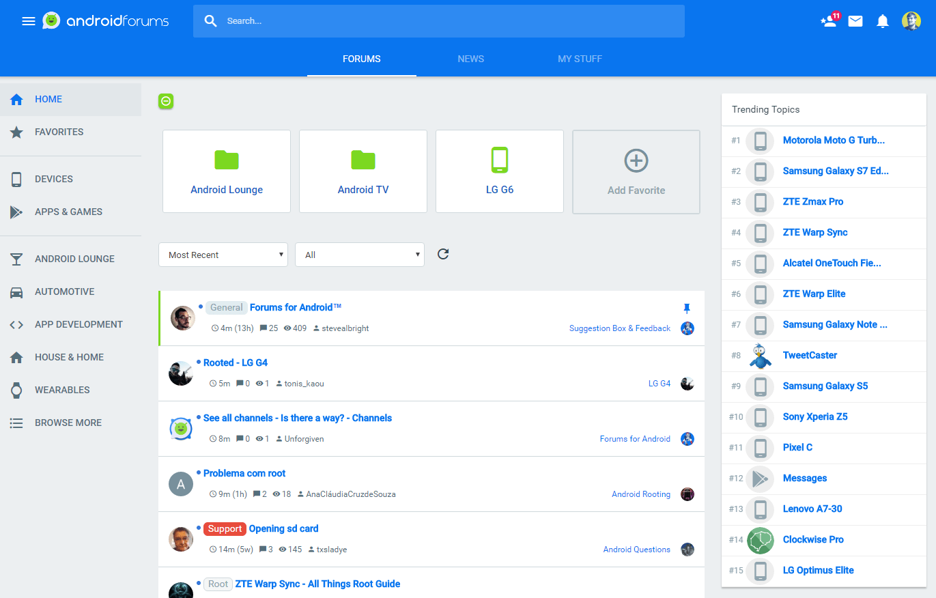Open the Most Recent sort dropdown
Image resolution: width=936 pixels, height=598 pixels.
223,255
